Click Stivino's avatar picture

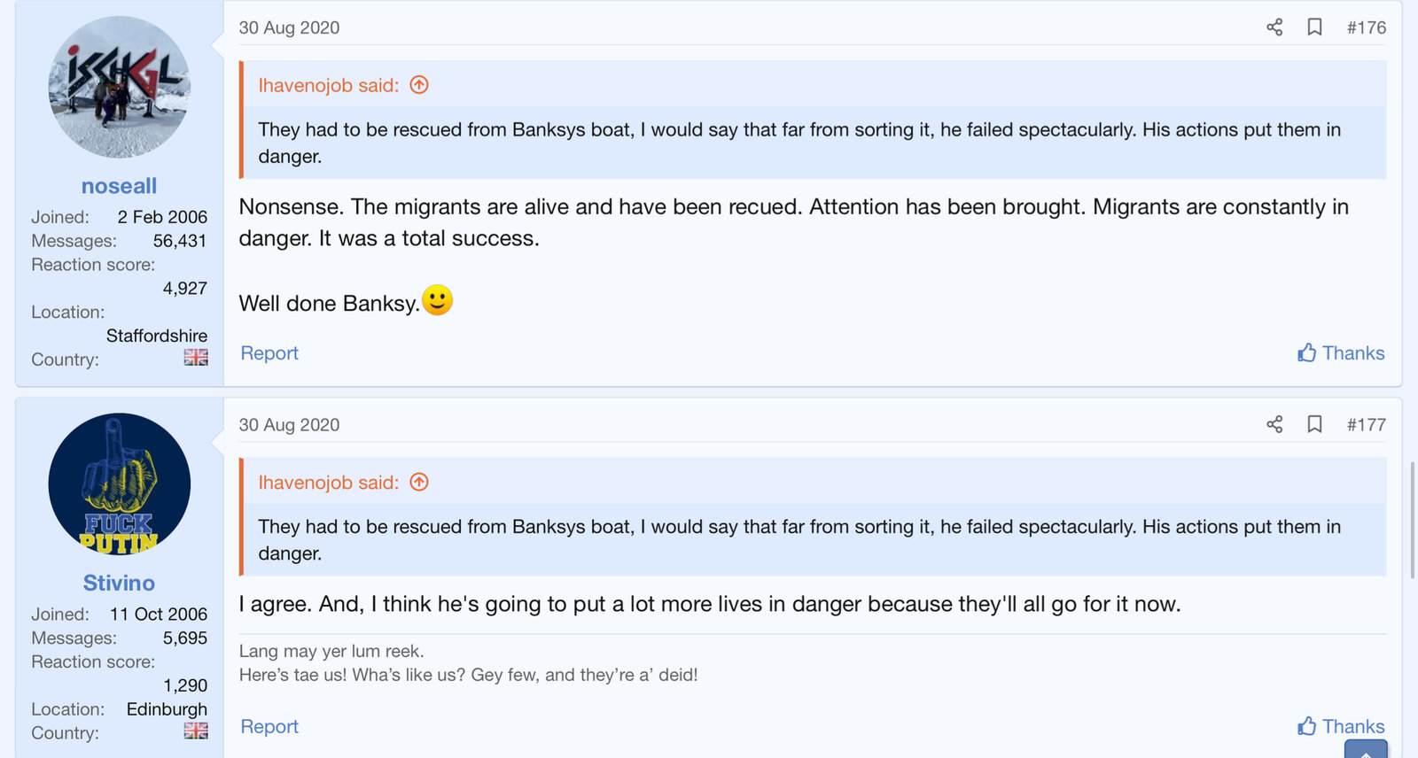(x=120, y=484)
